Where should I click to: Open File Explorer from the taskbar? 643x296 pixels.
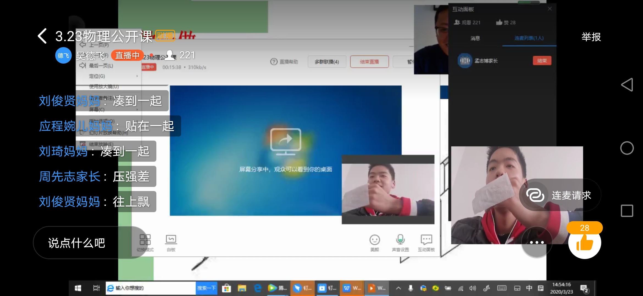click(242, 288)
